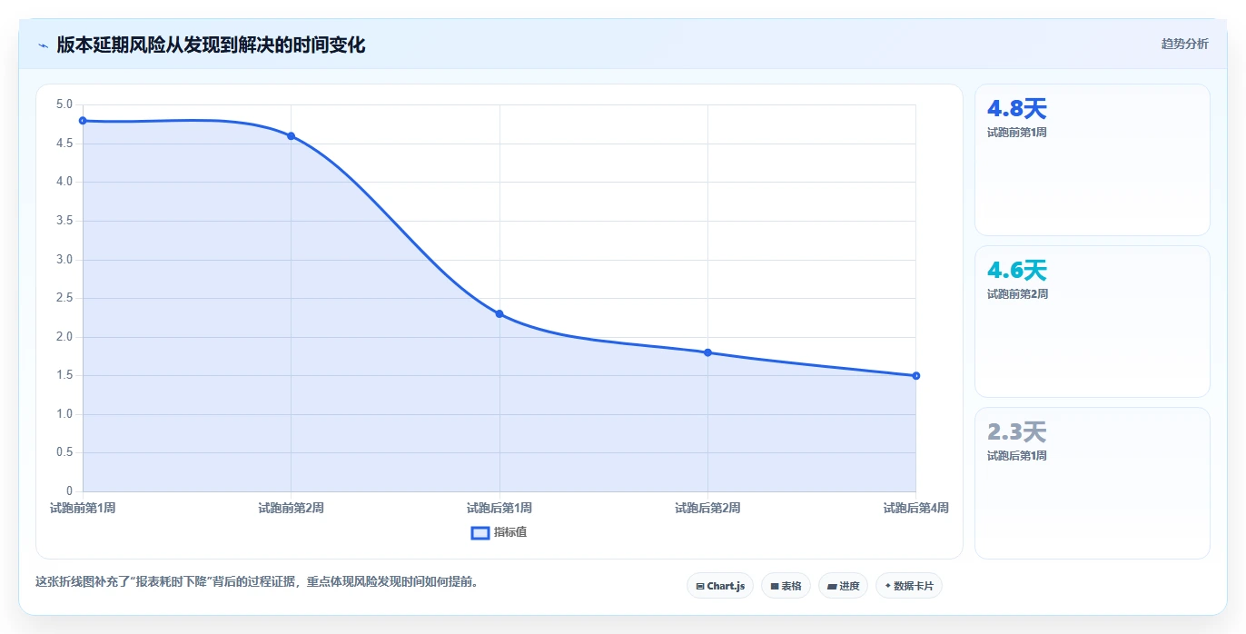
Task: Click the data point for 试跑前第2周
Action: pos(291,136)
